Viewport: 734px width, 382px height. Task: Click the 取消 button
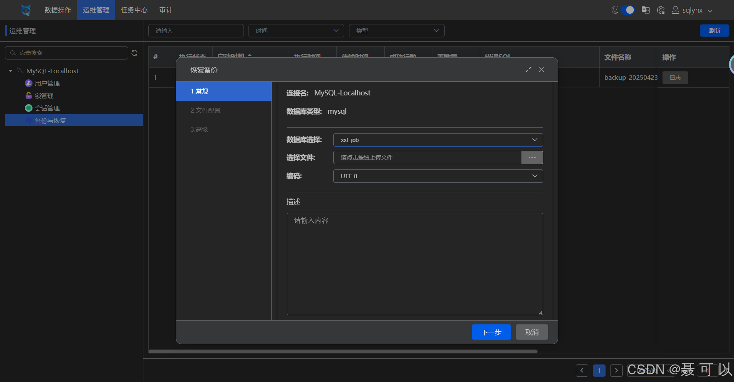[x=532, y=332]
